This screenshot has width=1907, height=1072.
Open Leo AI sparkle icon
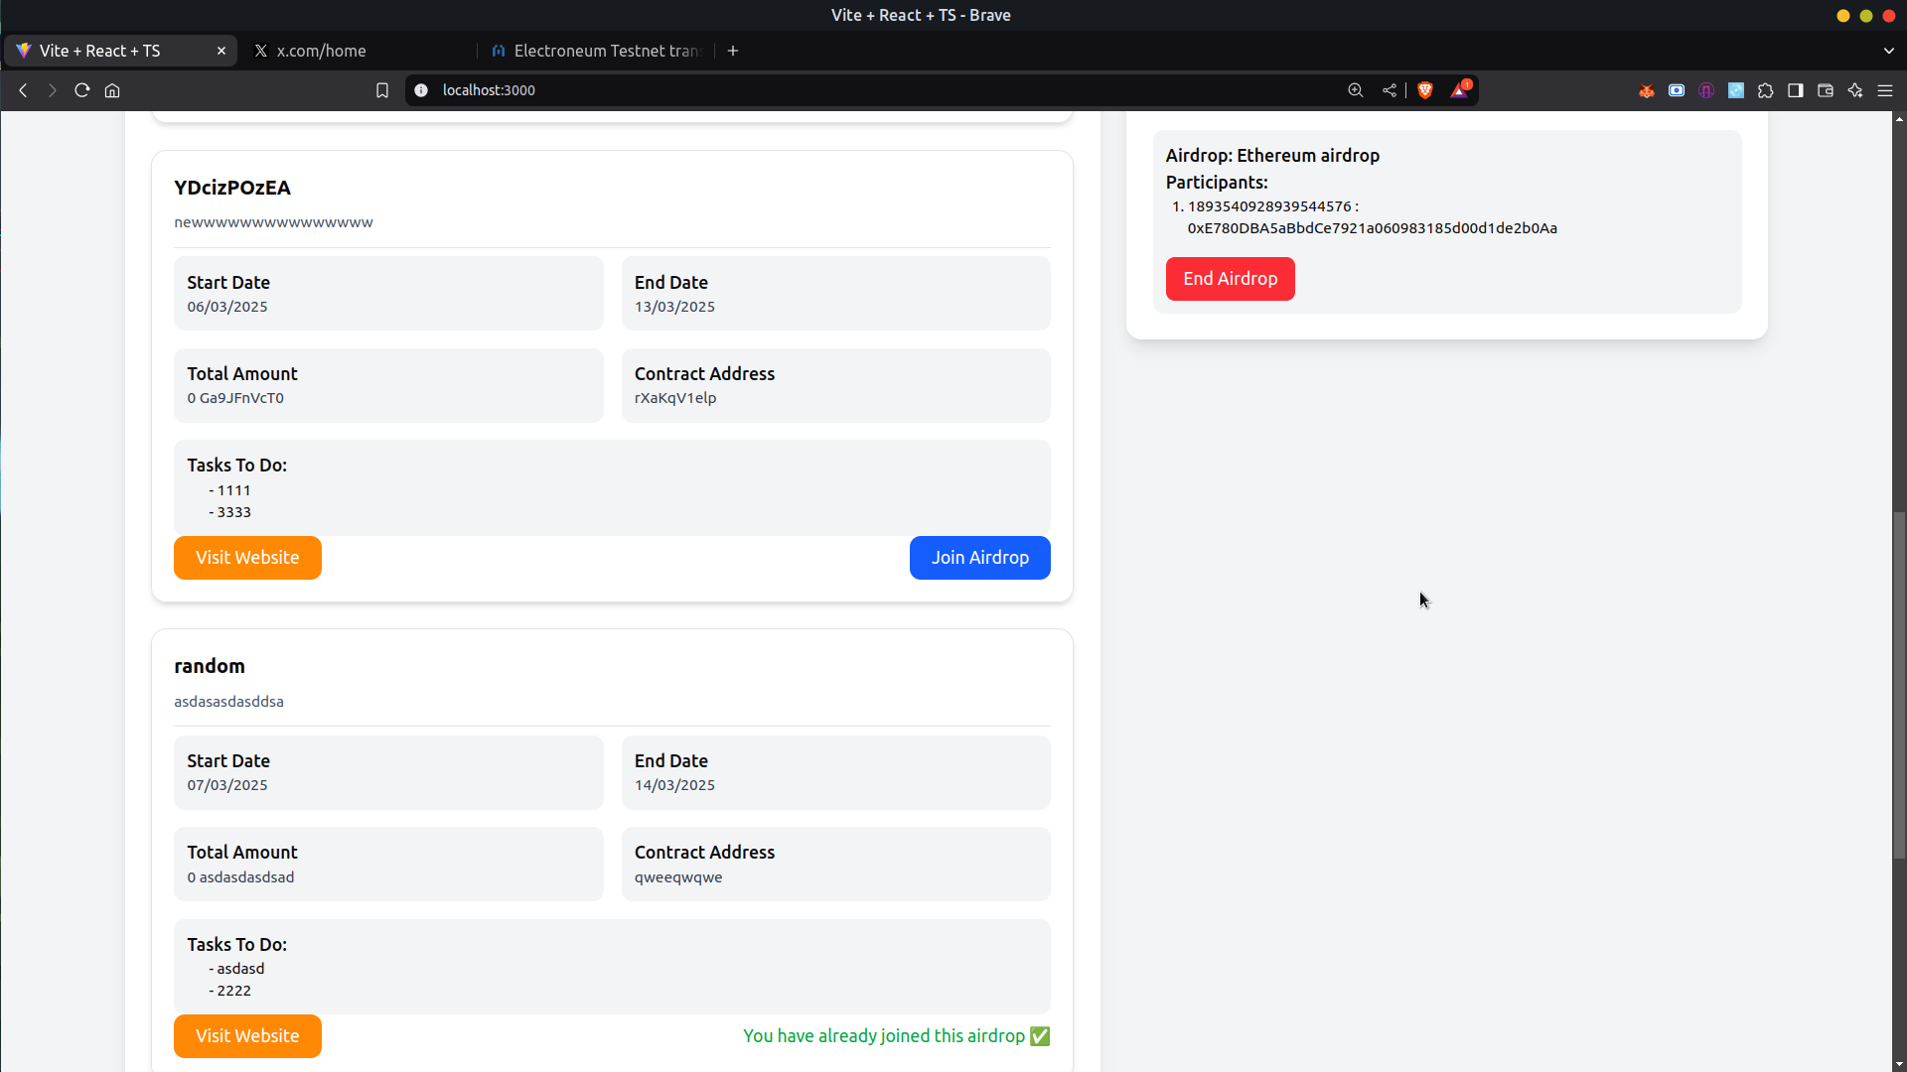click(1854, 90)
